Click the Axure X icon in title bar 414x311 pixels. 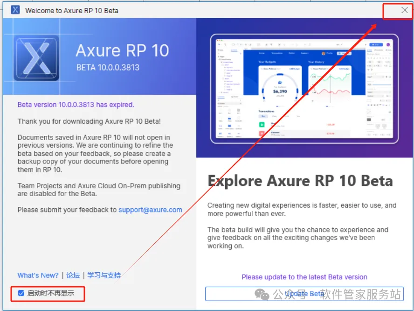point(15,10)
